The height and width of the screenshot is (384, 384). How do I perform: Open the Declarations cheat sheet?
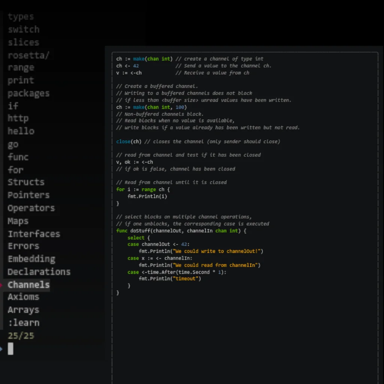[39, 271]
